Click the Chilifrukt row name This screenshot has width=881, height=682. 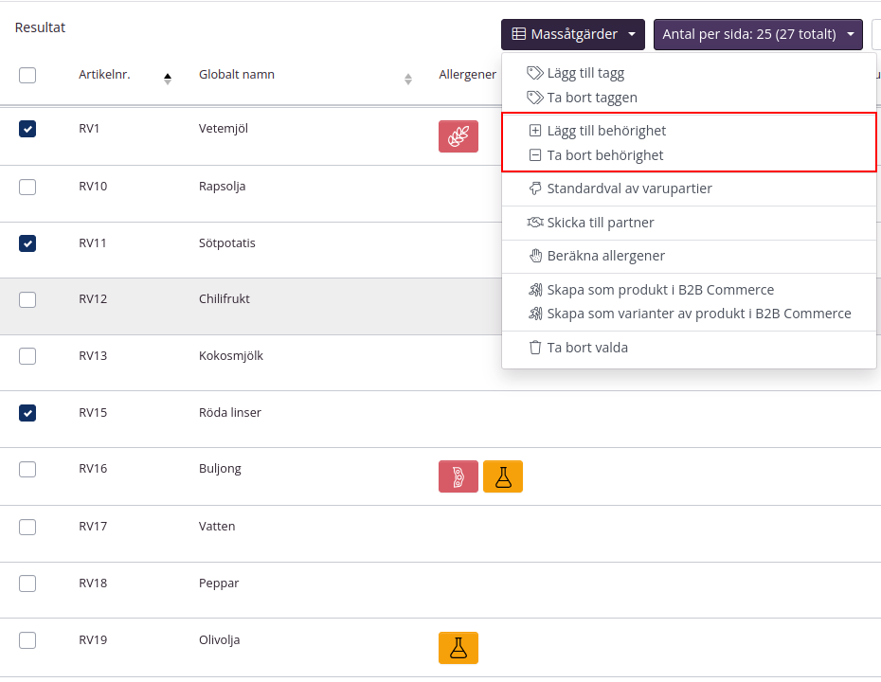click(x=225, y=299)
